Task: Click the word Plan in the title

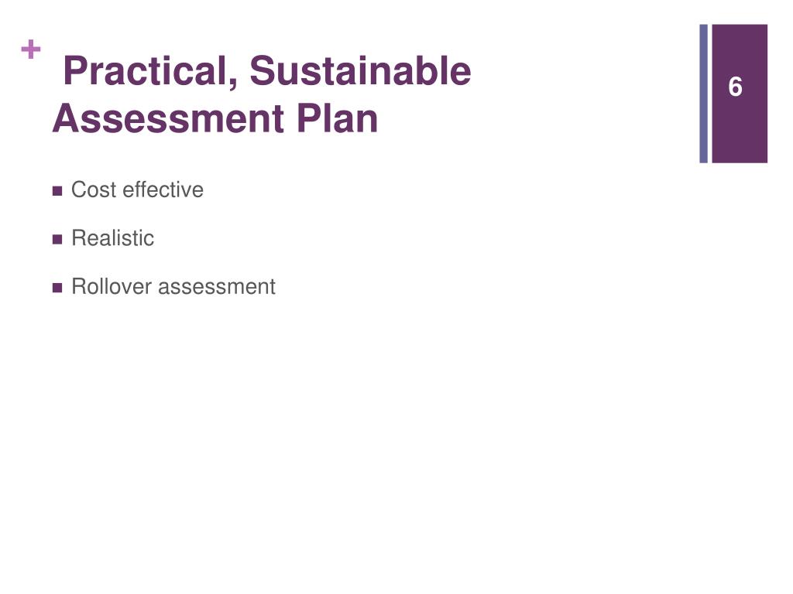Action: (x=338, y=119)
